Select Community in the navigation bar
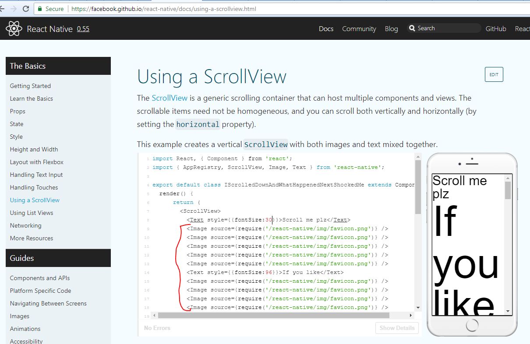This screenshot has height=344, width=530. click(x=359, y=28)
